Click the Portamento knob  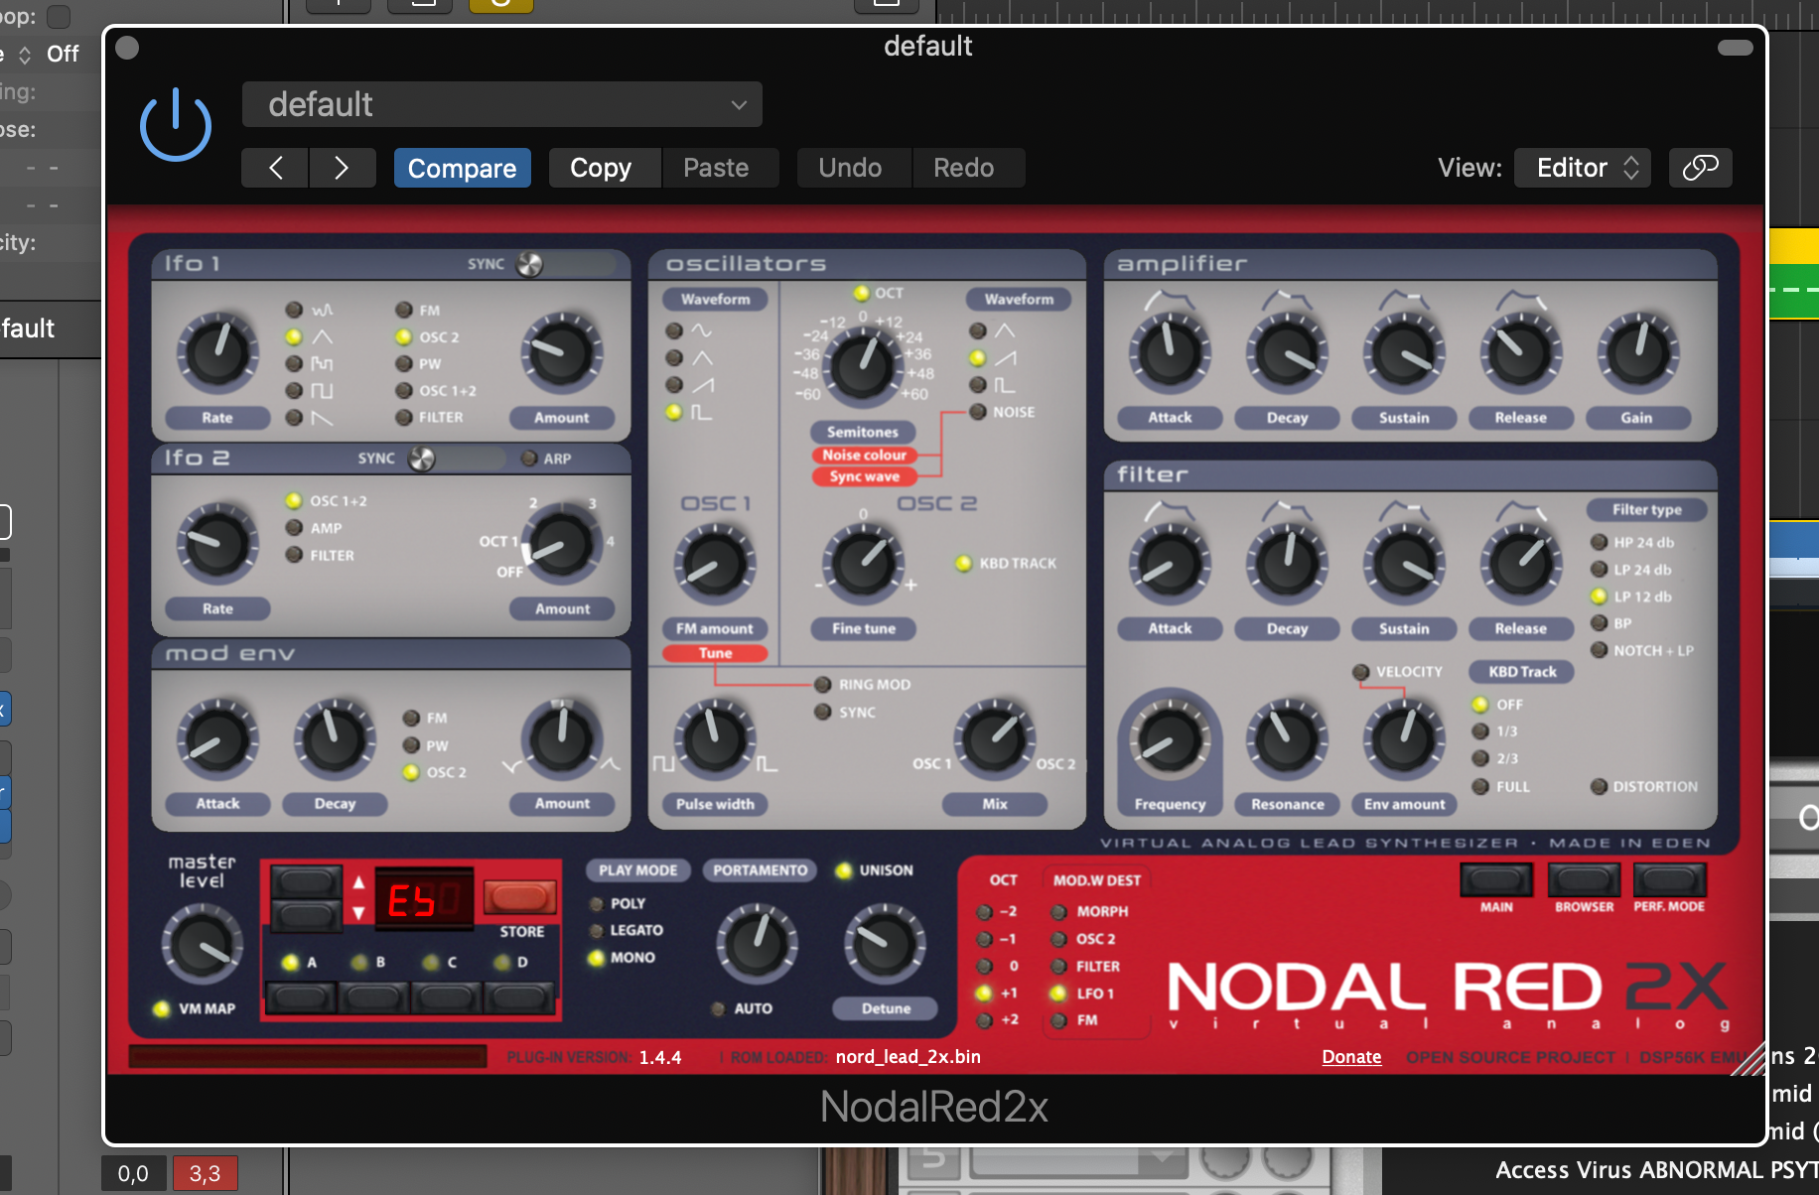point(757,942)
